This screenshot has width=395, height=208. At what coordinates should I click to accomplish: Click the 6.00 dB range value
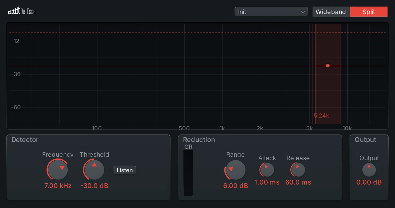[x=236, y=186]
